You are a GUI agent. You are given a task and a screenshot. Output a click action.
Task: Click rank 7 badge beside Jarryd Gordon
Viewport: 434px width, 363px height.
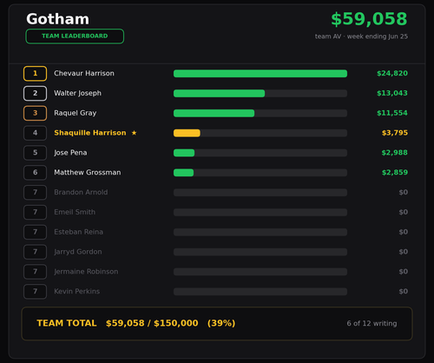click(x=35, y=252)
